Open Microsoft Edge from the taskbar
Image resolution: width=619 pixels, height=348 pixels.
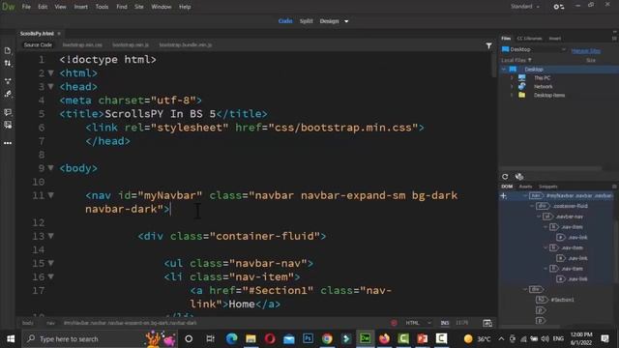tap(232, 338)
